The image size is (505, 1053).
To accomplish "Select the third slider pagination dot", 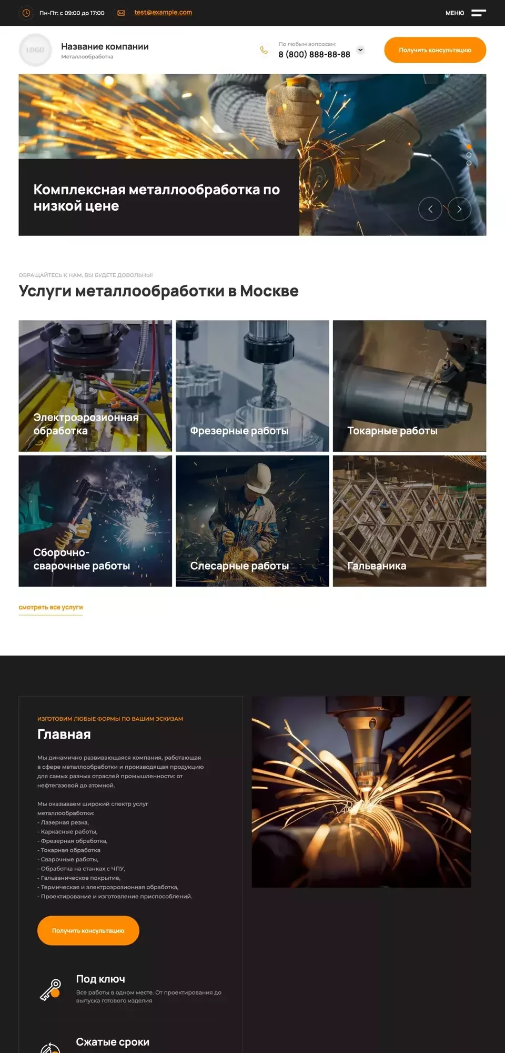I will point(469,163).
